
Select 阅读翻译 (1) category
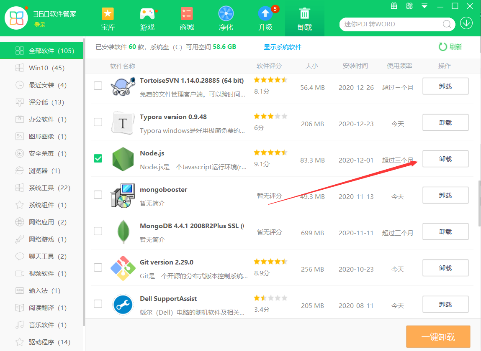(x=41, y=308)
